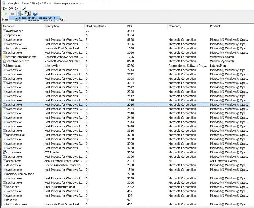
Task: Select the sppsvc.exe filename
Action: click(14, 35)
